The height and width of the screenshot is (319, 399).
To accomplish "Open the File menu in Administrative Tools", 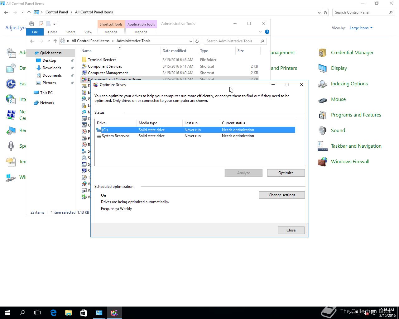I will point(35,32).
